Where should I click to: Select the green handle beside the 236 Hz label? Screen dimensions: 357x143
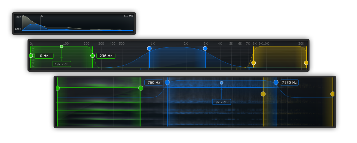(92, 55)
